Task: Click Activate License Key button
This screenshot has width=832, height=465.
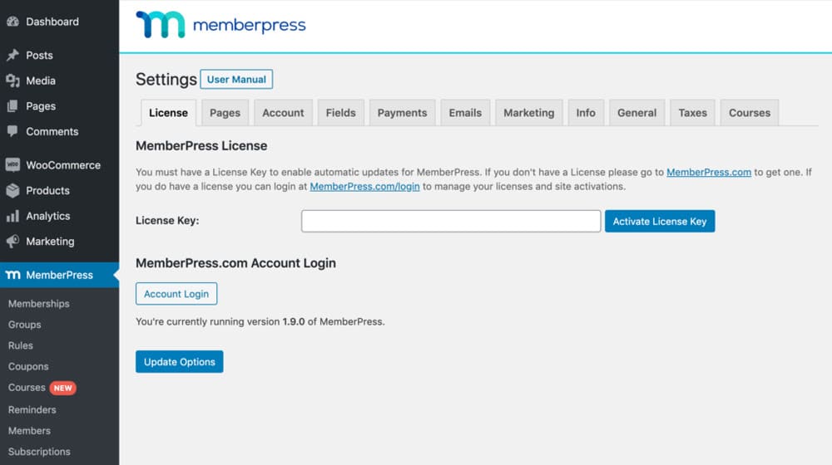Action: [660, 222]
